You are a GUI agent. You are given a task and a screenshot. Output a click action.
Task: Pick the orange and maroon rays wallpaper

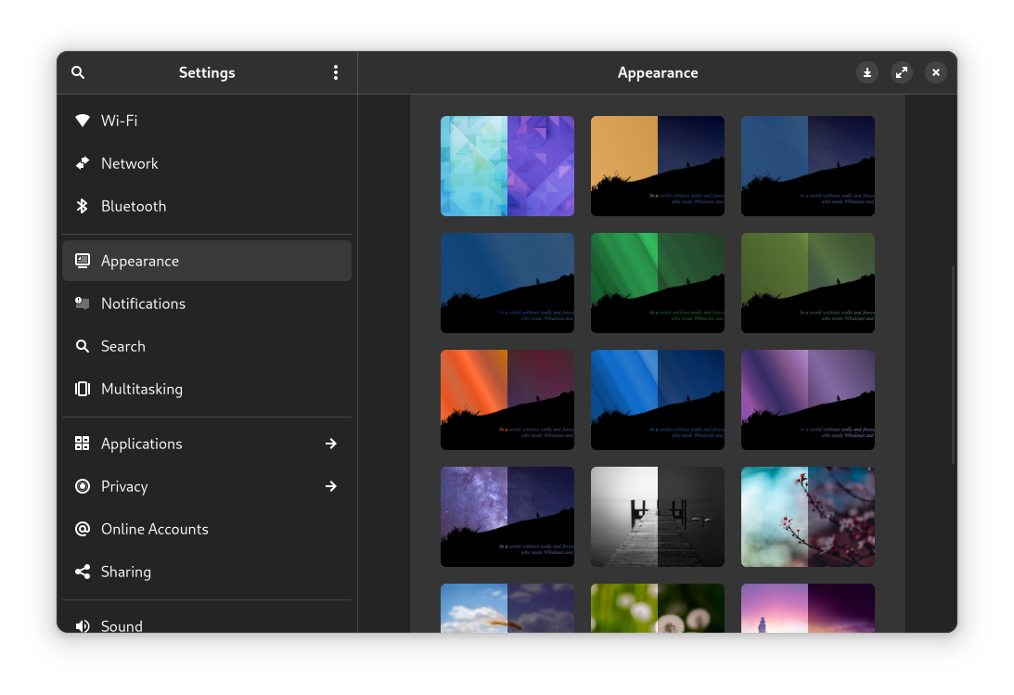(507, 400)
